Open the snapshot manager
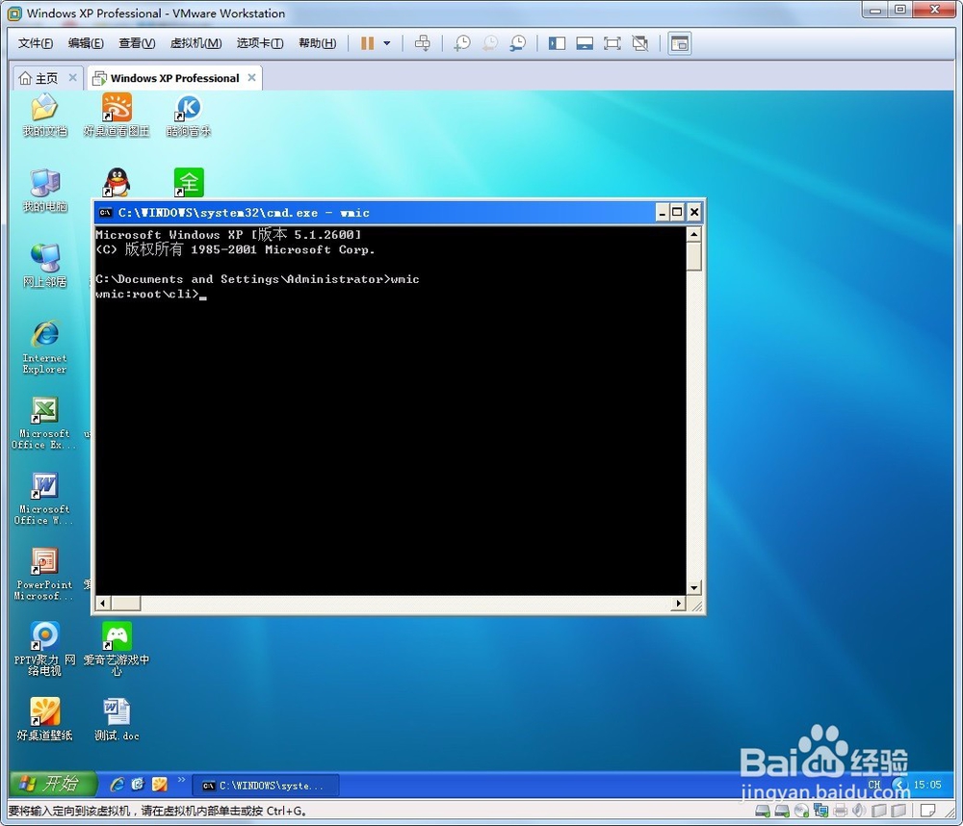963x826 pixels. [x=518, y=43]
